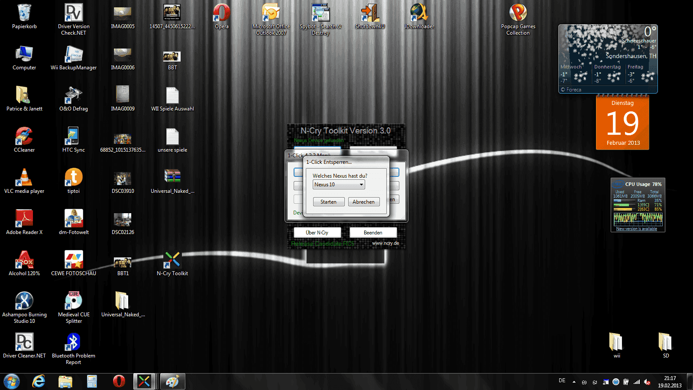
Task: Open the BBT image thumbnail
Action: pyautogui.click(x=172, y=58)
